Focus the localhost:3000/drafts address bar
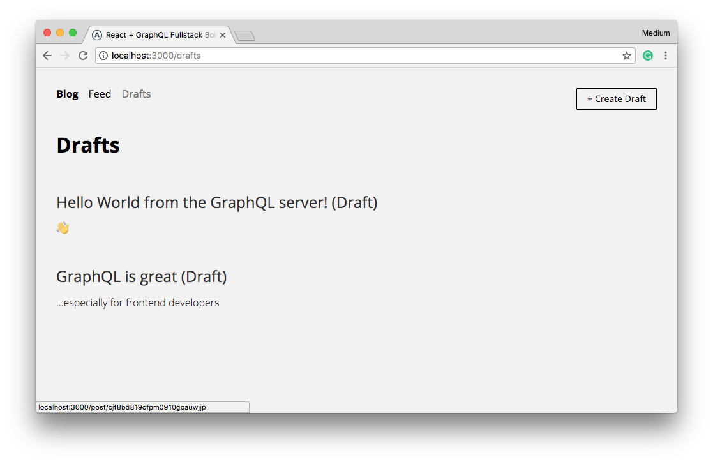The height and width of the screenshot is (464, 713). point(357,56)
